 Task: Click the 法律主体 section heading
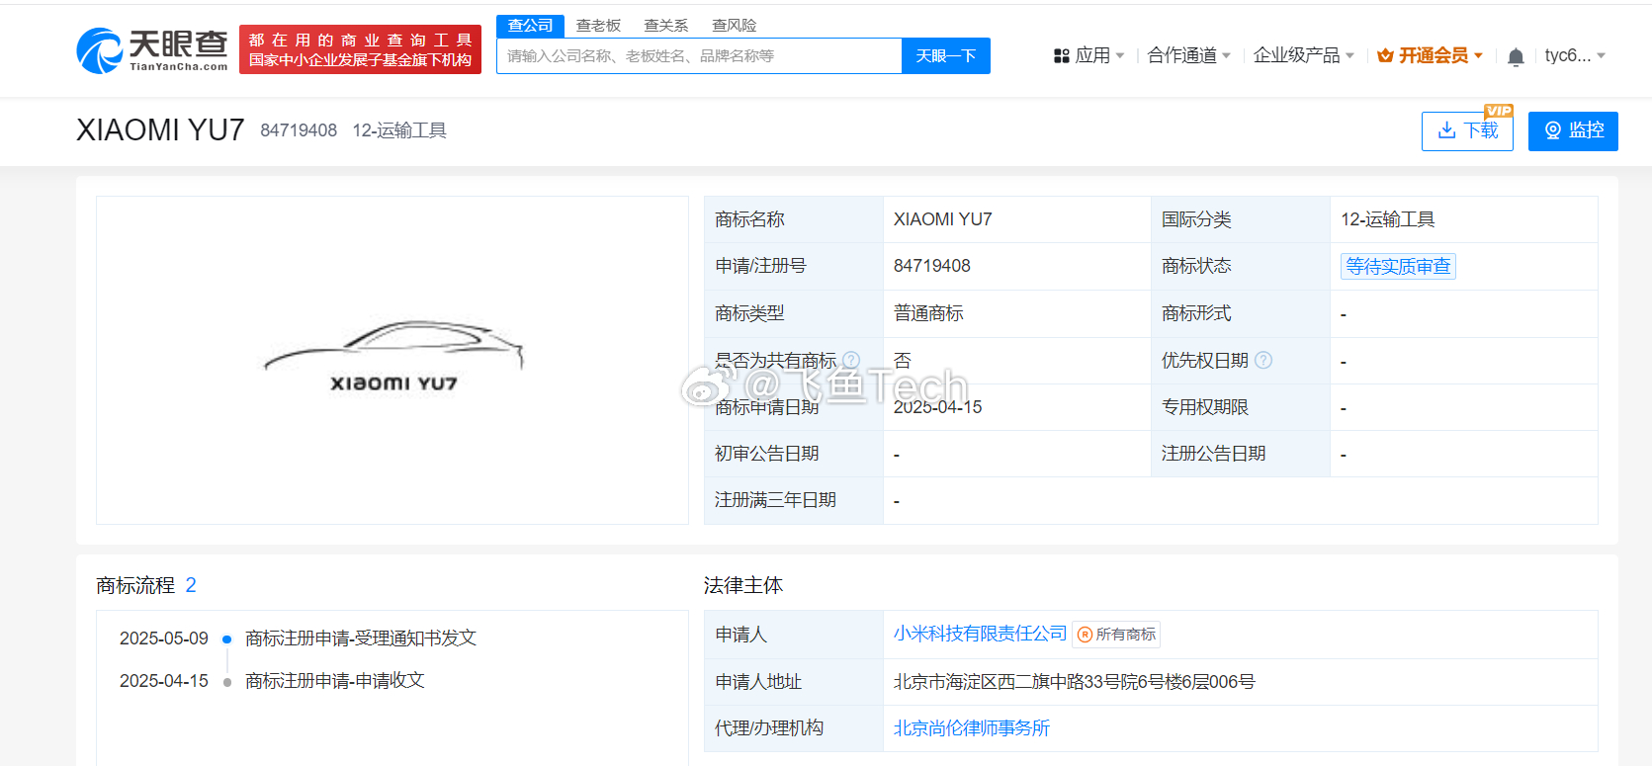point(743,586)
